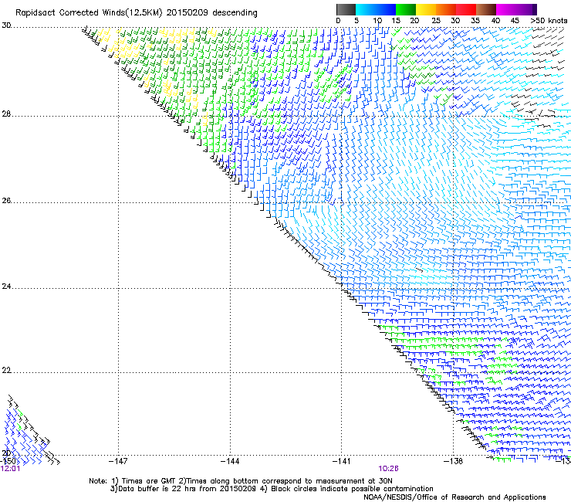Click latitude label 26
This screenshot has width=571, height=502.
pos(6,201)
